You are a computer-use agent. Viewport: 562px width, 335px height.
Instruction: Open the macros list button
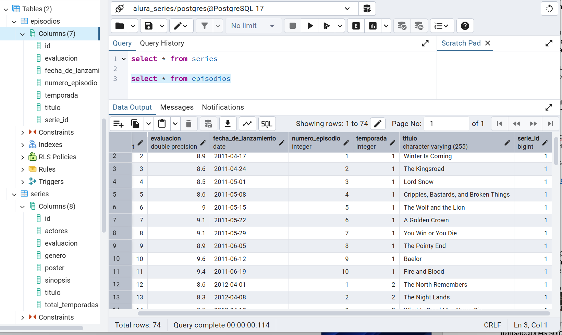click(x=442, y=26)
